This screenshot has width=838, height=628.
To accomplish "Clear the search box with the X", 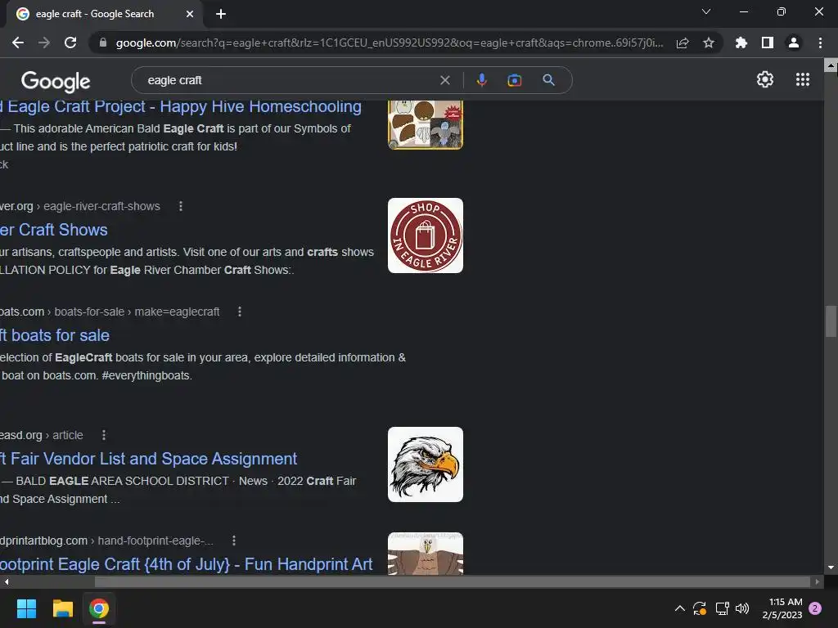I will (x=444, y=80).
